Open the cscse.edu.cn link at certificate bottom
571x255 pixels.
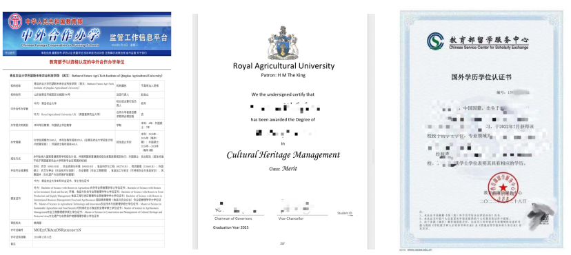[419, 250]
